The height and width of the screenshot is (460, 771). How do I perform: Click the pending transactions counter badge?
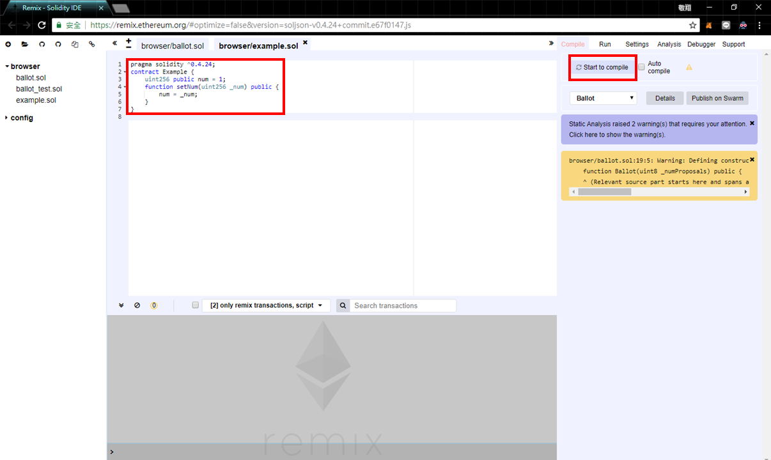point(153,305)
